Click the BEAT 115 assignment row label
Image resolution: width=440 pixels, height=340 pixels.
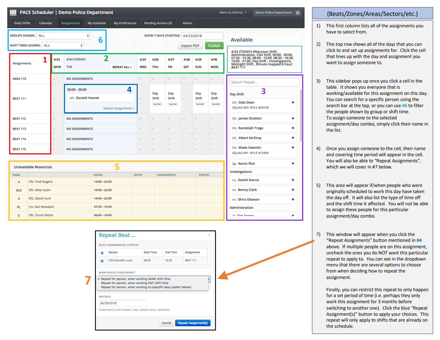pyautogui.click(x=19, y=149)
